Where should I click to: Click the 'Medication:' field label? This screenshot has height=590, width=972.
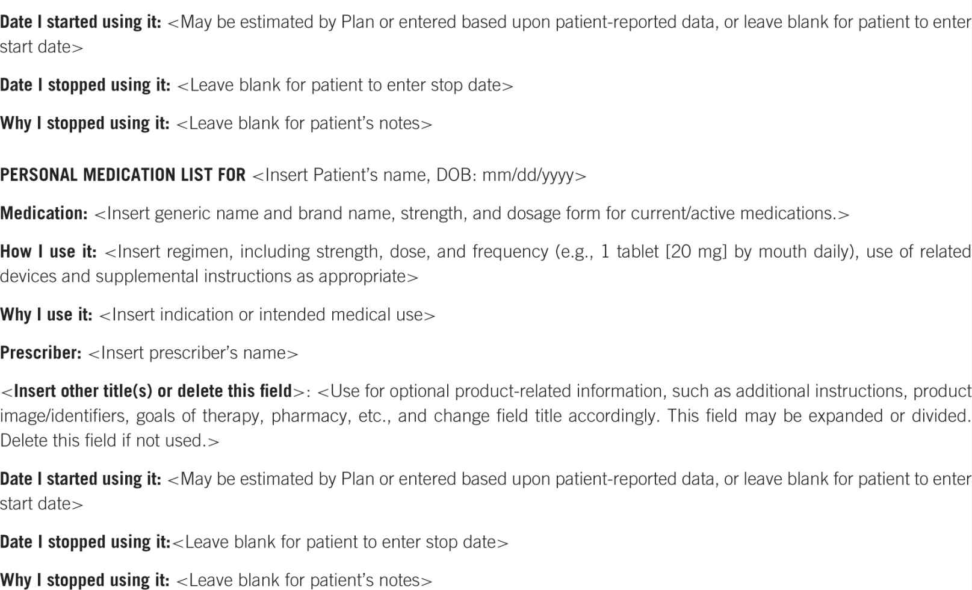[x=44, y=213]
